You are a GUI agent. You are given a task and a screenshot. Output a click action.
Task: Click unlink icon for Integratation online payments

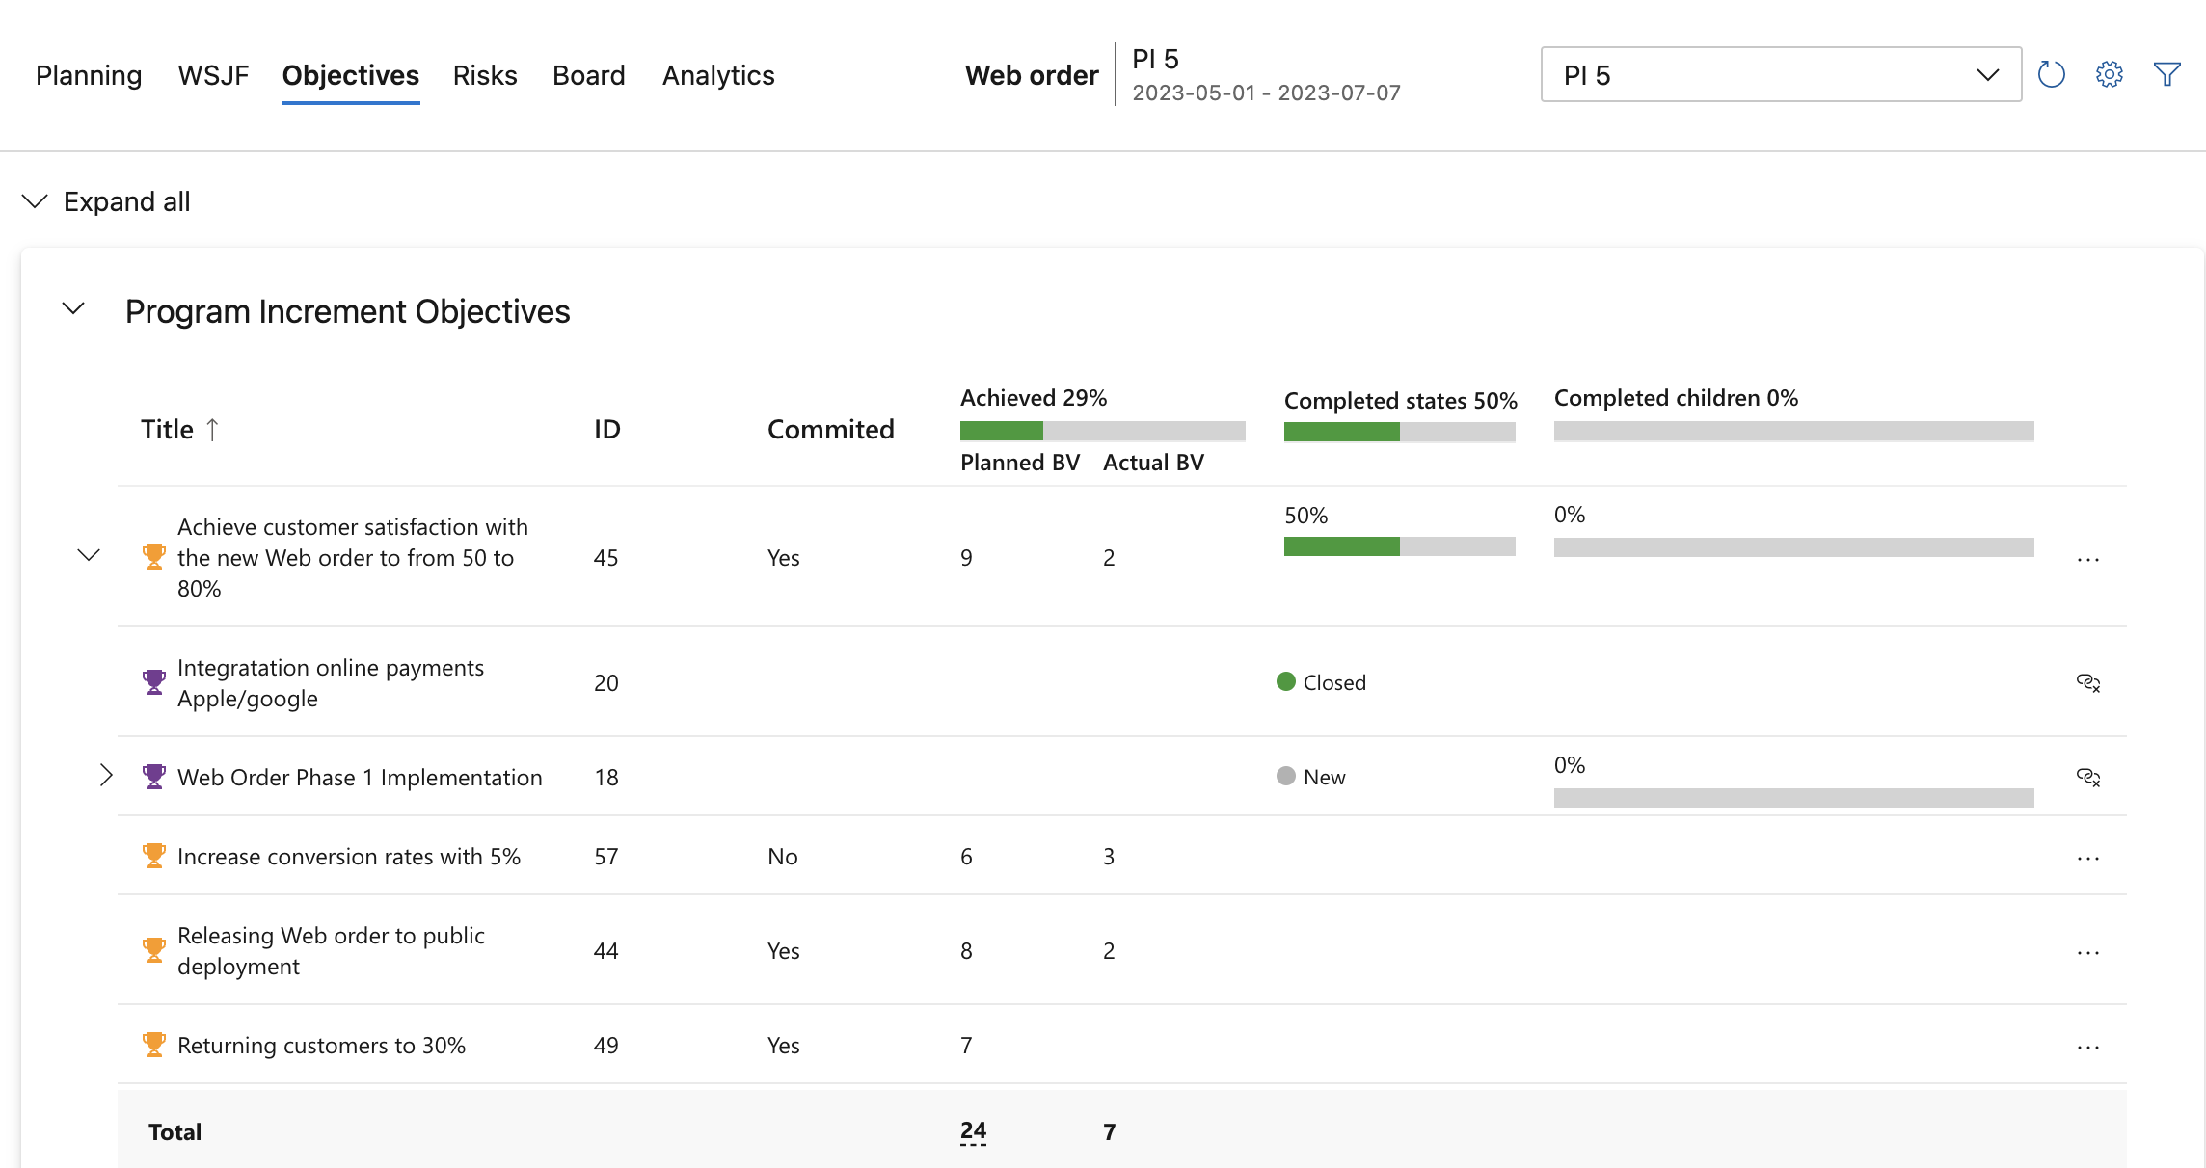tap(2087, 682)
